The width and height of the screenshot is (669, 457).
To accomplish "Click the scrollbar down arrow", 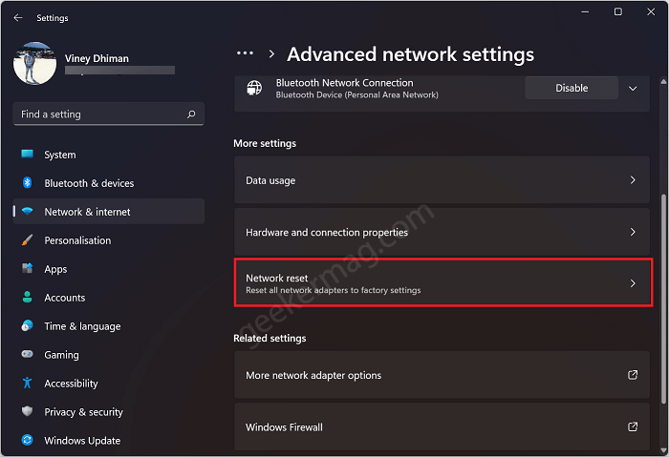I will point(663,450).
